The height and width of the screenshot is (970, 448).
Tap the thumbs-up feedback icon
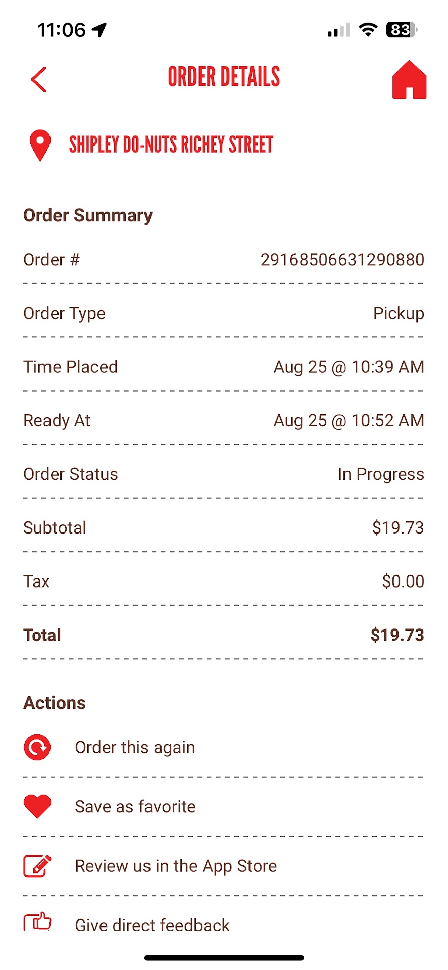coord(37,922)
